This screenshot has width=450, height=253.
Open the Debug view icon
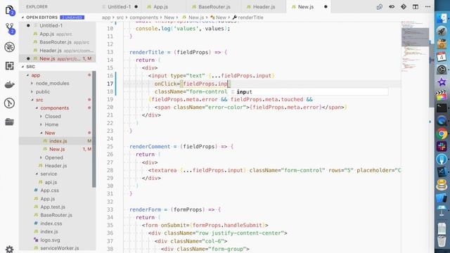[x=9, y=47]
